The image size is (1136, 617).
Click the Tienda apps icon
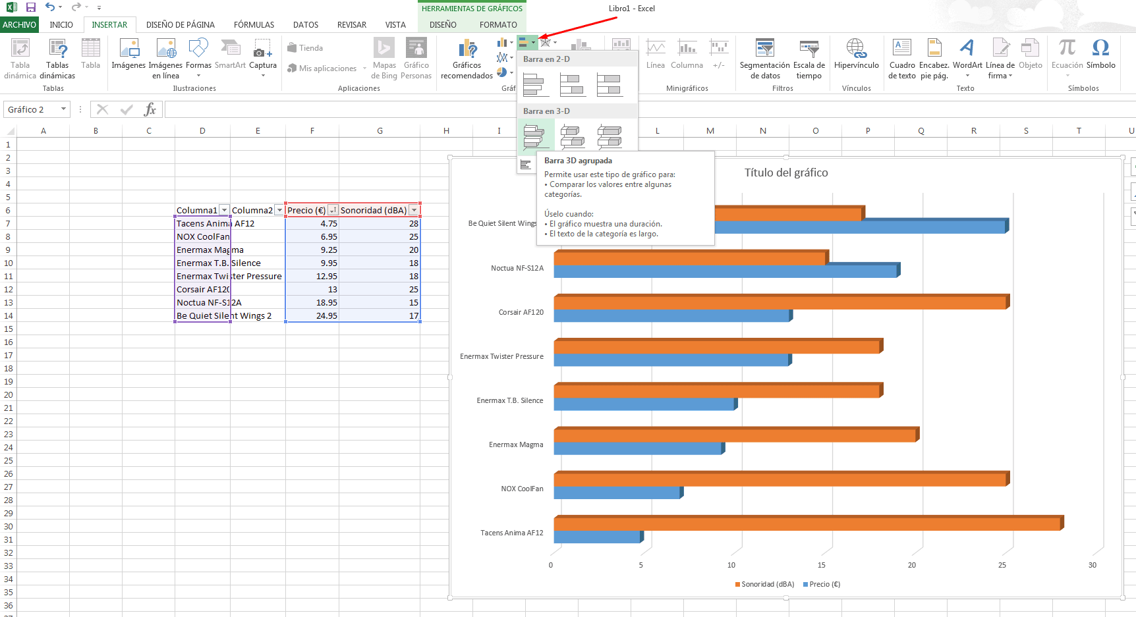pos(305,48)
